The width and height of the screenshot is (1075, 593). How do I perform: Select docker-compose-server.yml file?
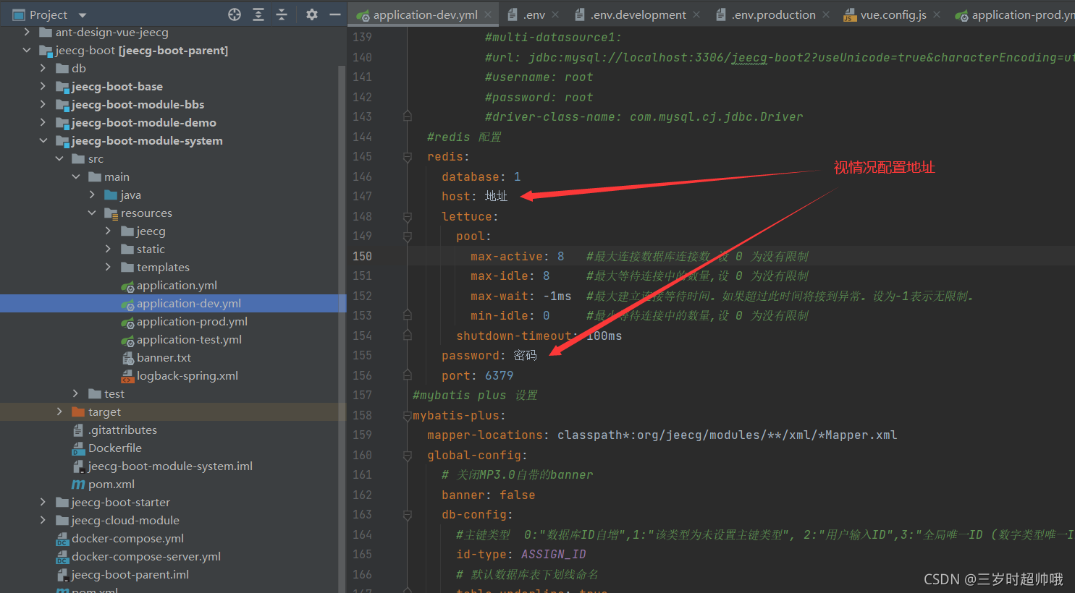146,556
